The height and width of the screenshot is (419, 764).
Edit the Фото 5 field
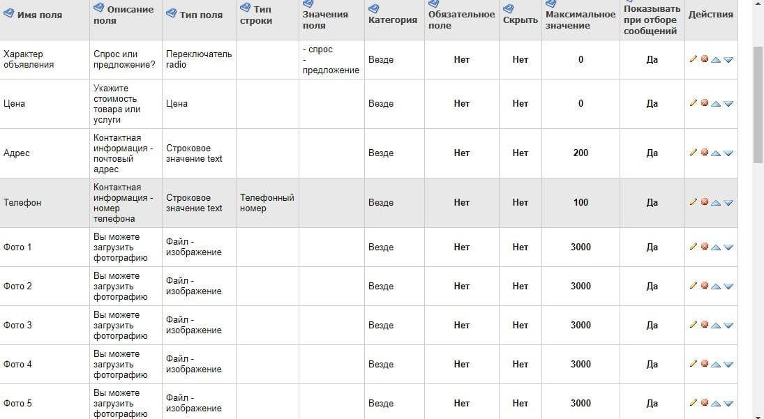click(x=694, y=402)
